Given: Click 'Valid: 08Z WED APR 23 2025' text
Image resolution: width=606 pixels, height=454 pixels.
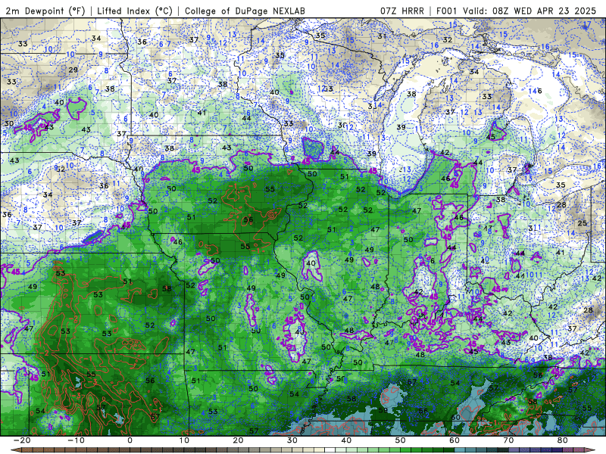Looking at the screenshot, I should pos(529,11).
